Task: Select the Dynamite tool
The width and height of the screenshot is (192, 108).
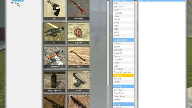Action: pos(123,53)
